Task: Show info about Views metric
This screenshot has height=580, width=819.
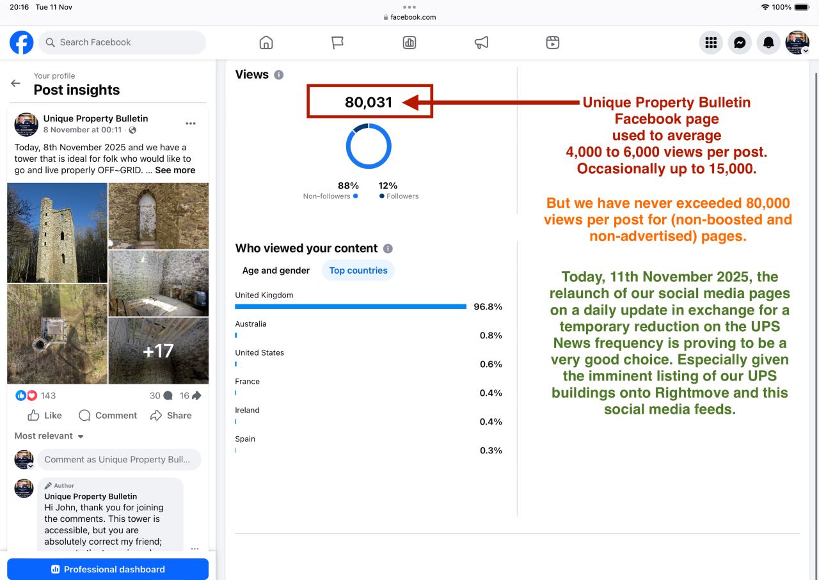Action: tap(278, 75)
